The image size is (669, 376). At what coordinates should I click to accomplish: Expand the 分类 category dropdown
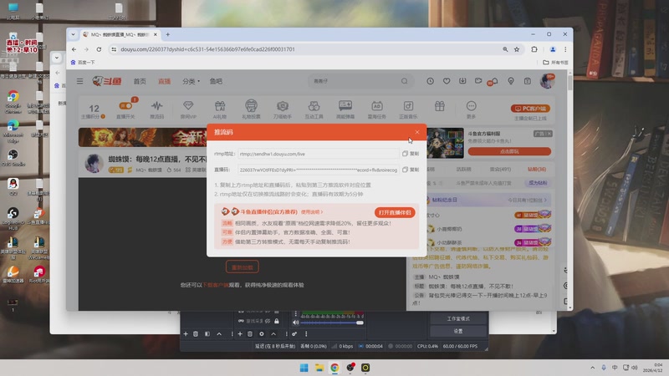point(192,81)
